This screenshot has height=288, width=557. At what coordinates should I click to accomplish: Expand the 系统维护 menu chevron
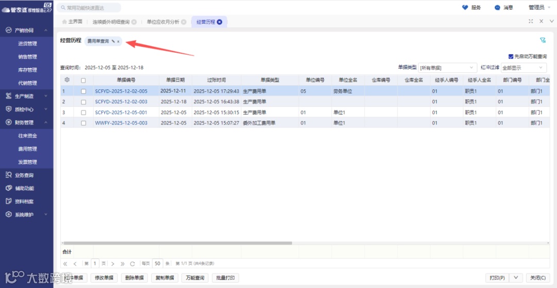point(46,214)
